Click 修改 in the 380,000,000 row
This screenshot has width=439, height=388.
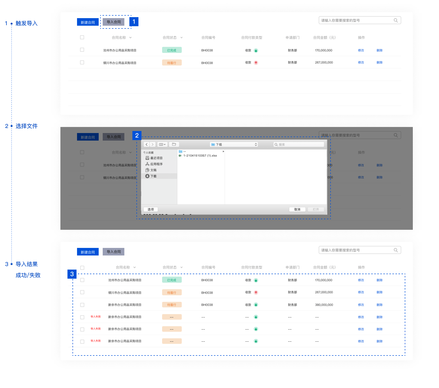pos(361,305)
